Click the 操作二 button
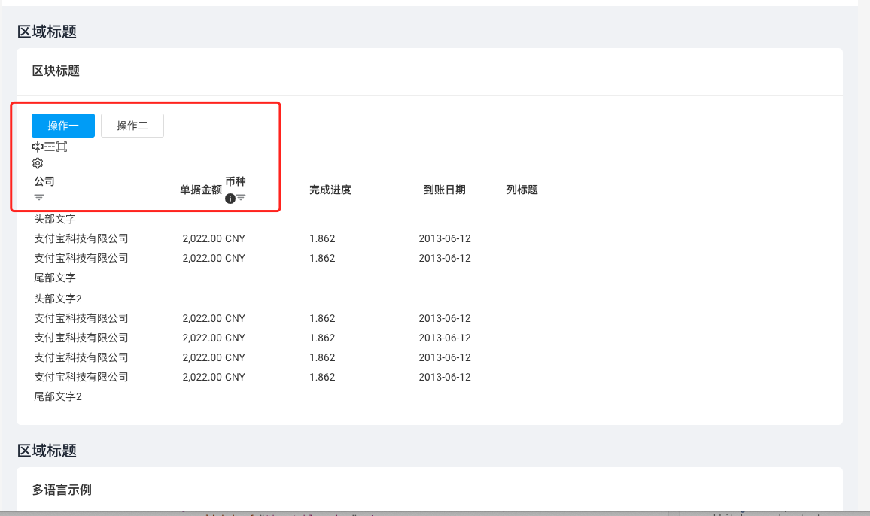Image resolution: width=870 pixels, height=516 pixels. point(132,125)
